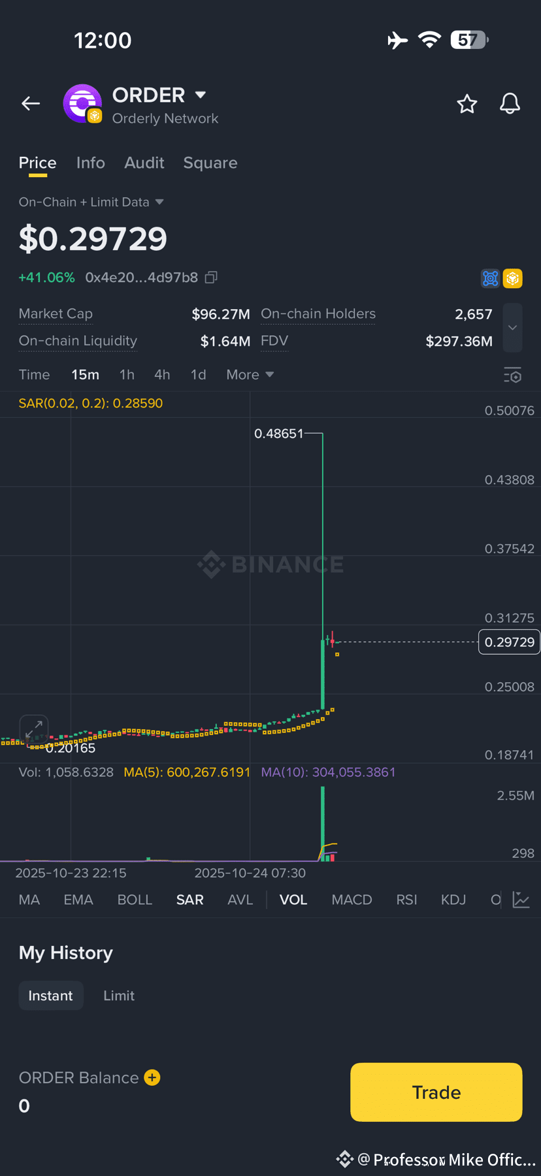Expand the market stats panel chevron
Viewport: 541px width, 1176px height.
[513, 327]
